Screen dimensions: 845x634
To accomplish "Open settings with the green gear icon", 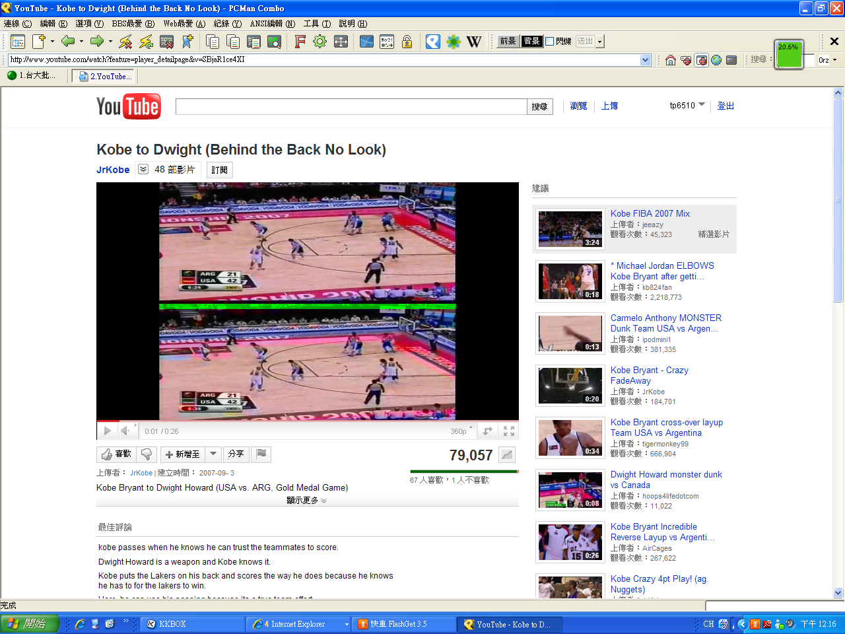I will point(320,42).
